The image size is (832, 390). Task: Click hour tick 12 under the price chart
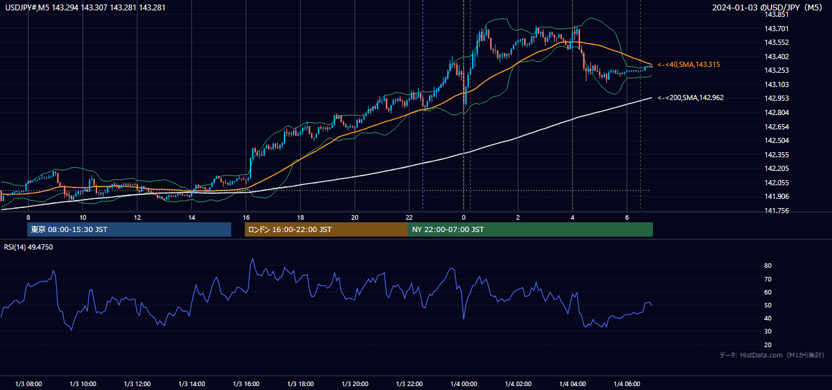137,217
